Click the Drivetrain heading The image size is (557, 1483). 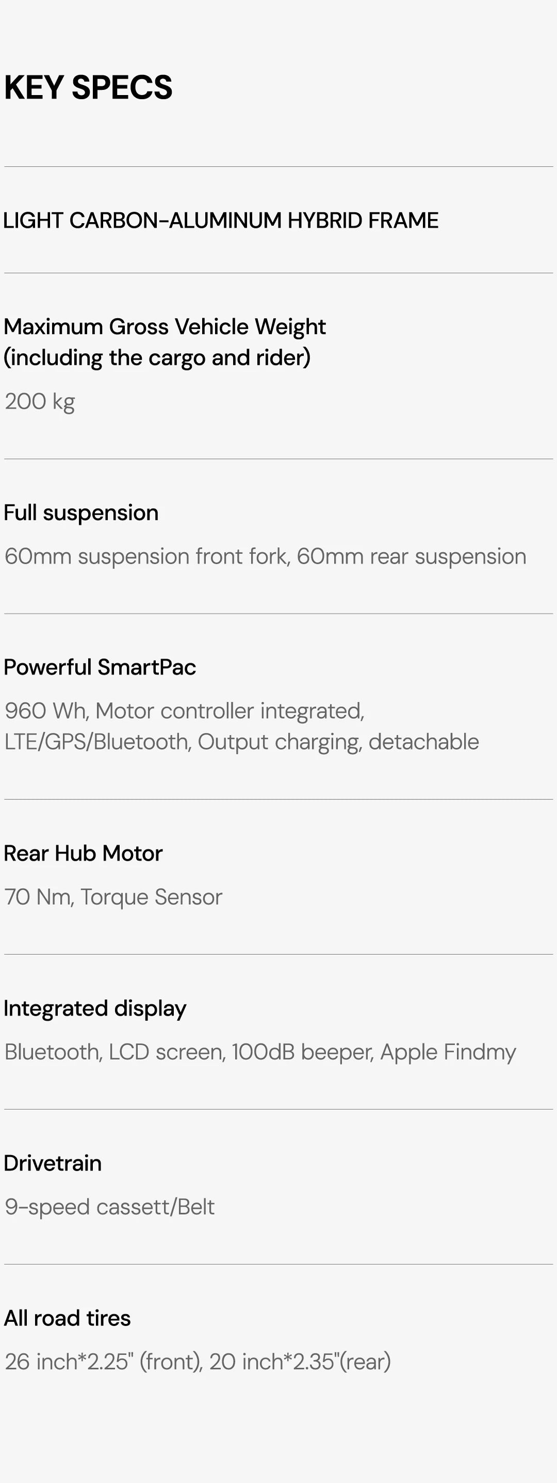[52, 1163]
